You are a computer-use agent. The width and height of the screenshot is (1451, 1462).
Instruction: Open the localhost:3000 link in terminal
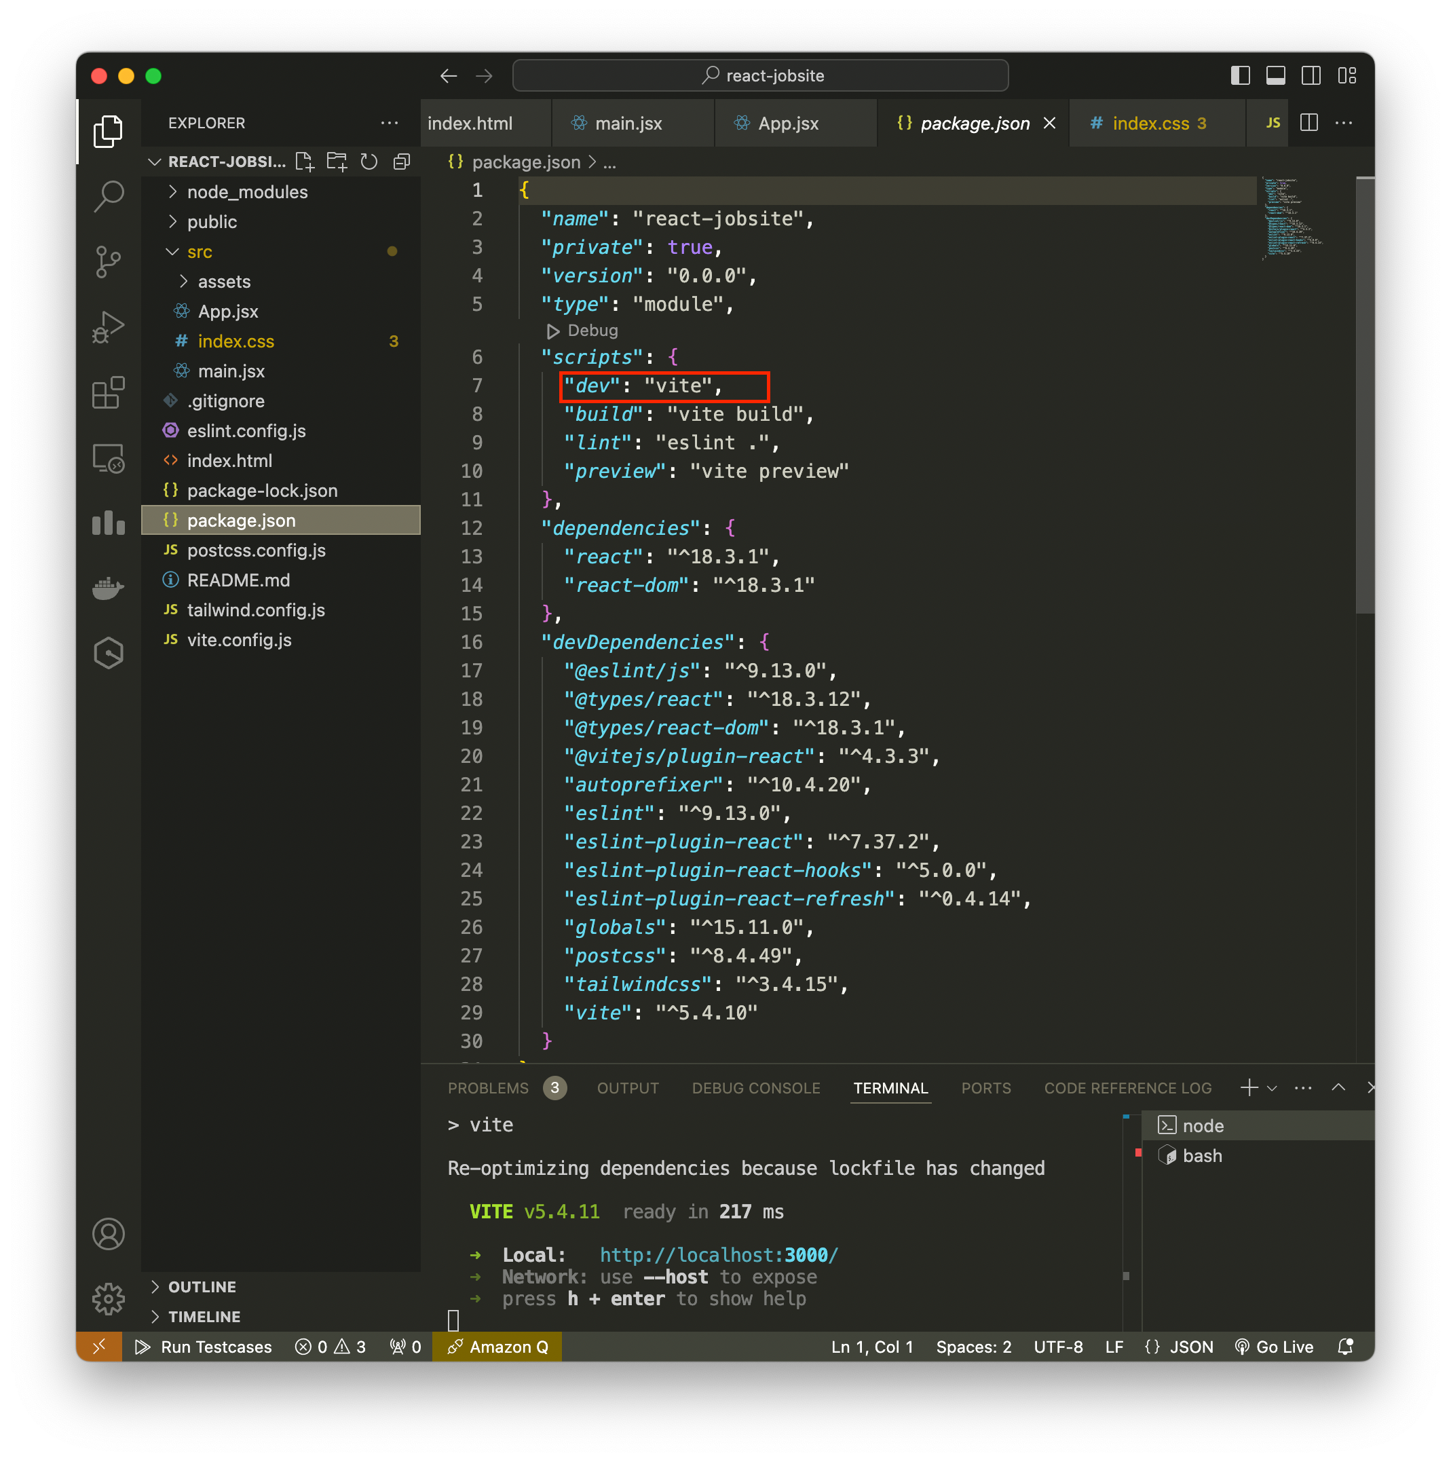point(719,1255)
